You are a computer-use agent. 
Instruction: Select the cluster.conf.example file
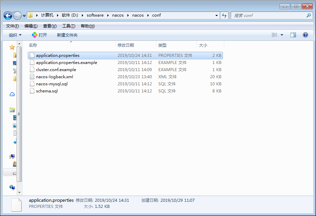[x=125, y=70]
